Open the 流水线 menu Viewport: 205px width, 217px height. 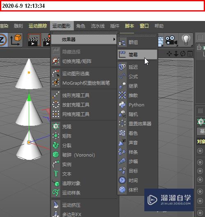tap(98, 26)
